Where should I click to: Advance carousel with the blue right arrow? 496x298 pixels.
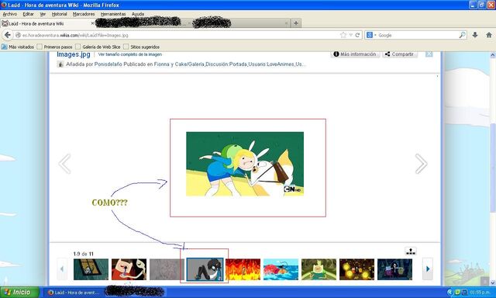click(x=428, y=269)
